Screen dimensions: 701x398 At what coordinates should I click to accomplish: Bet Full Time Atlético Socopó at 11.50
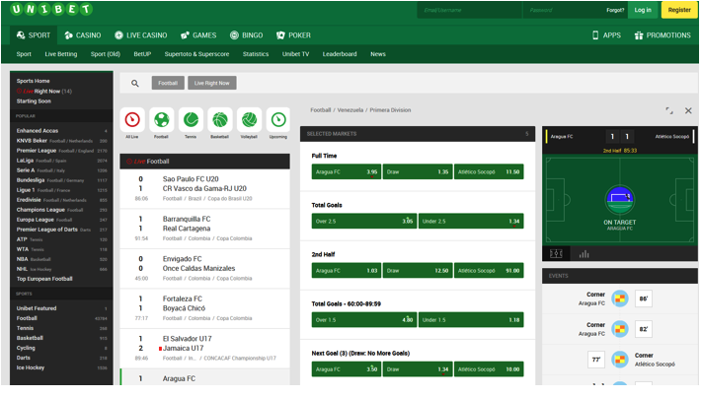(489, 171)
